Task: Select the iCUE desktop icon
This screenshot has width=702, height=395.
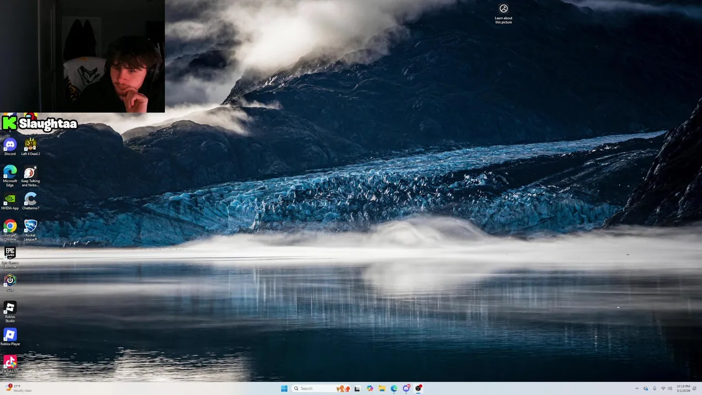Action: pos(10,283)
